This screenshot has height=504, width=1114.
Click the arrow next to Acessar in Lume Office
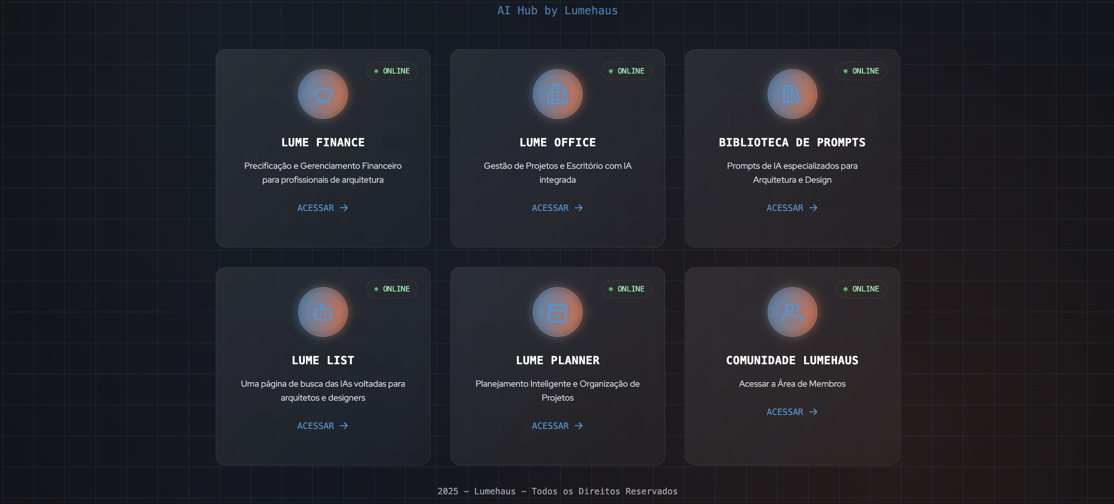[579, 208]
